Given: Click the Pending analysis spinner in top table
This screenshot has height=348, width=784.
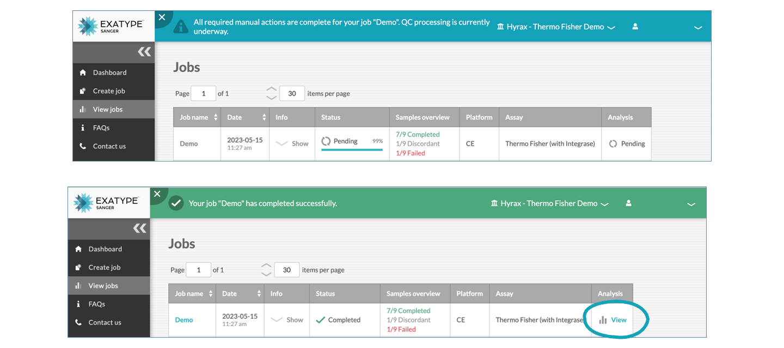Looking at the screenshot, I should [x=612, y=144].
